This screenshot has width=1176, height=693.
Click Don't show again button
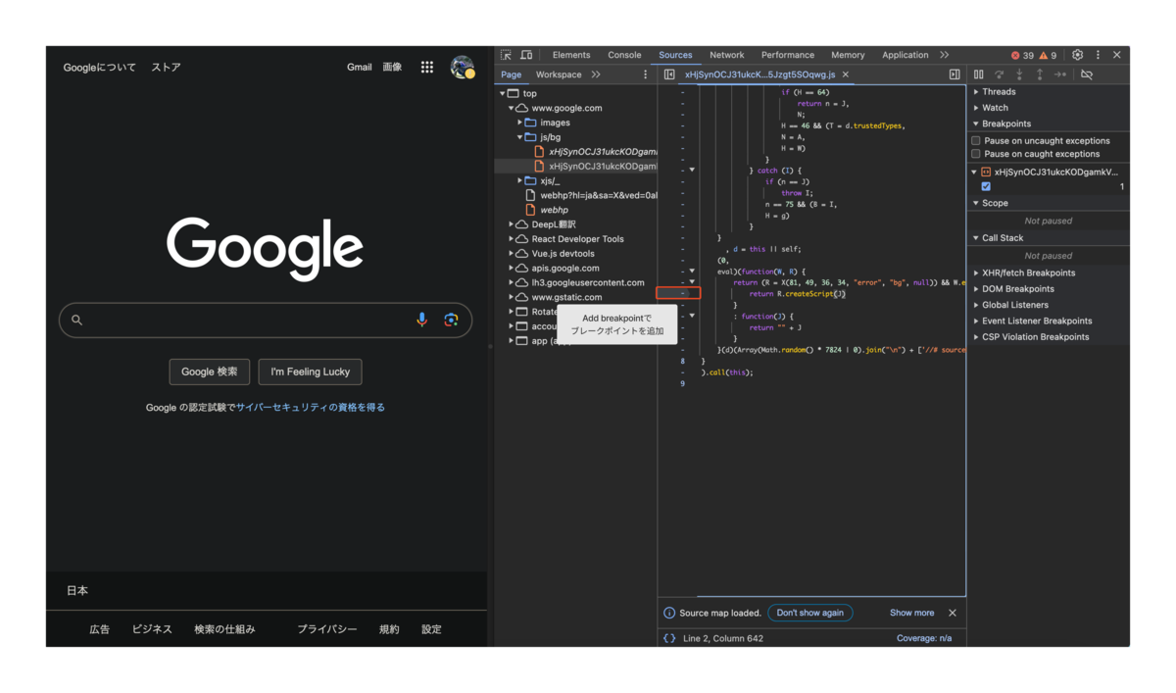coord(809,613)
